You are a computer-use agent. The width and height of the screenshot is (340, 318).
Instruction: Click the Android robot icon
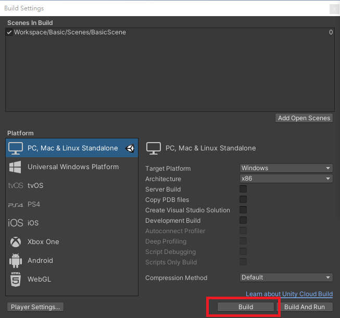click(x=16, y=261)
